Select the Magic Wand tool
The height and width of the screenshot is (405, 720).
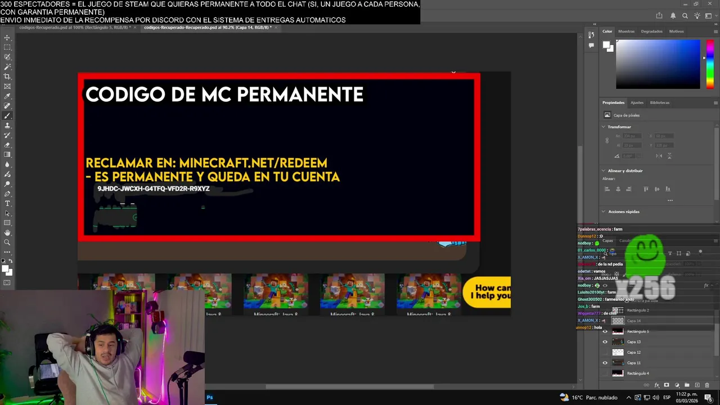coord(7,67)
